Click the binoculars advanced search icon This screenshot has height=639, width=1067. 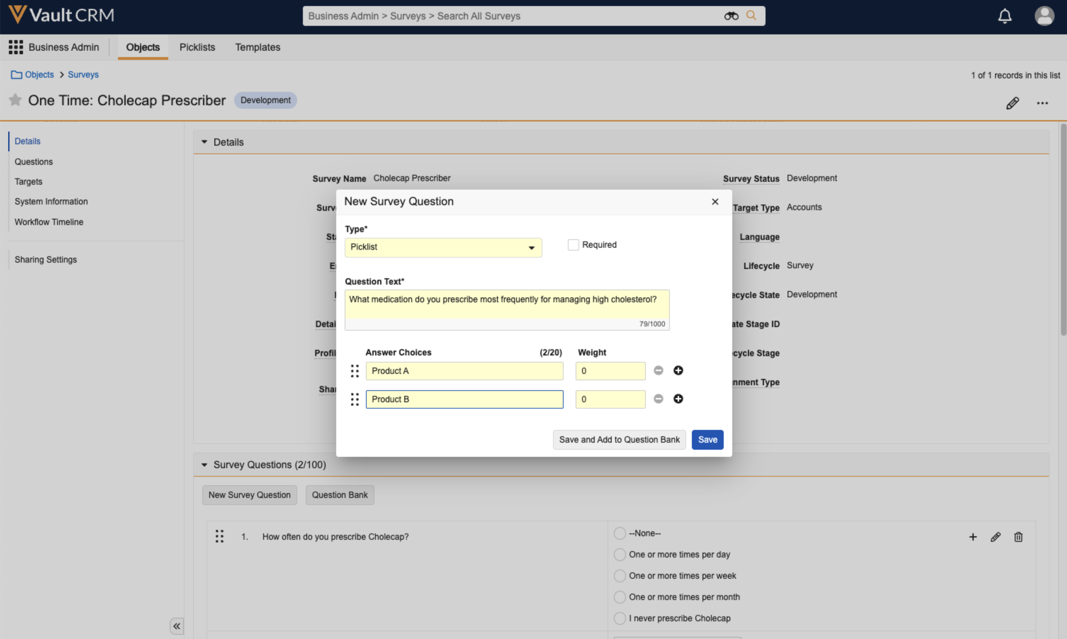[730, 16]
